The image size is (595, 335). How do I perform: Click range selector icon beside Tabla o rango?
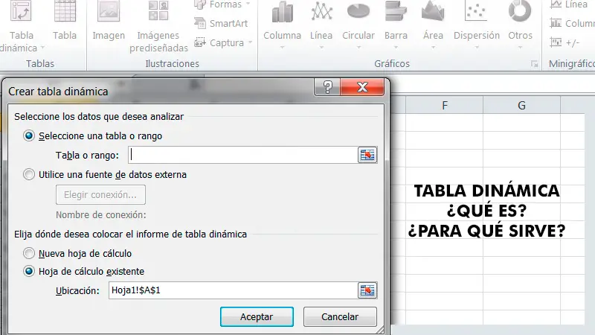[x=367, y=155]
